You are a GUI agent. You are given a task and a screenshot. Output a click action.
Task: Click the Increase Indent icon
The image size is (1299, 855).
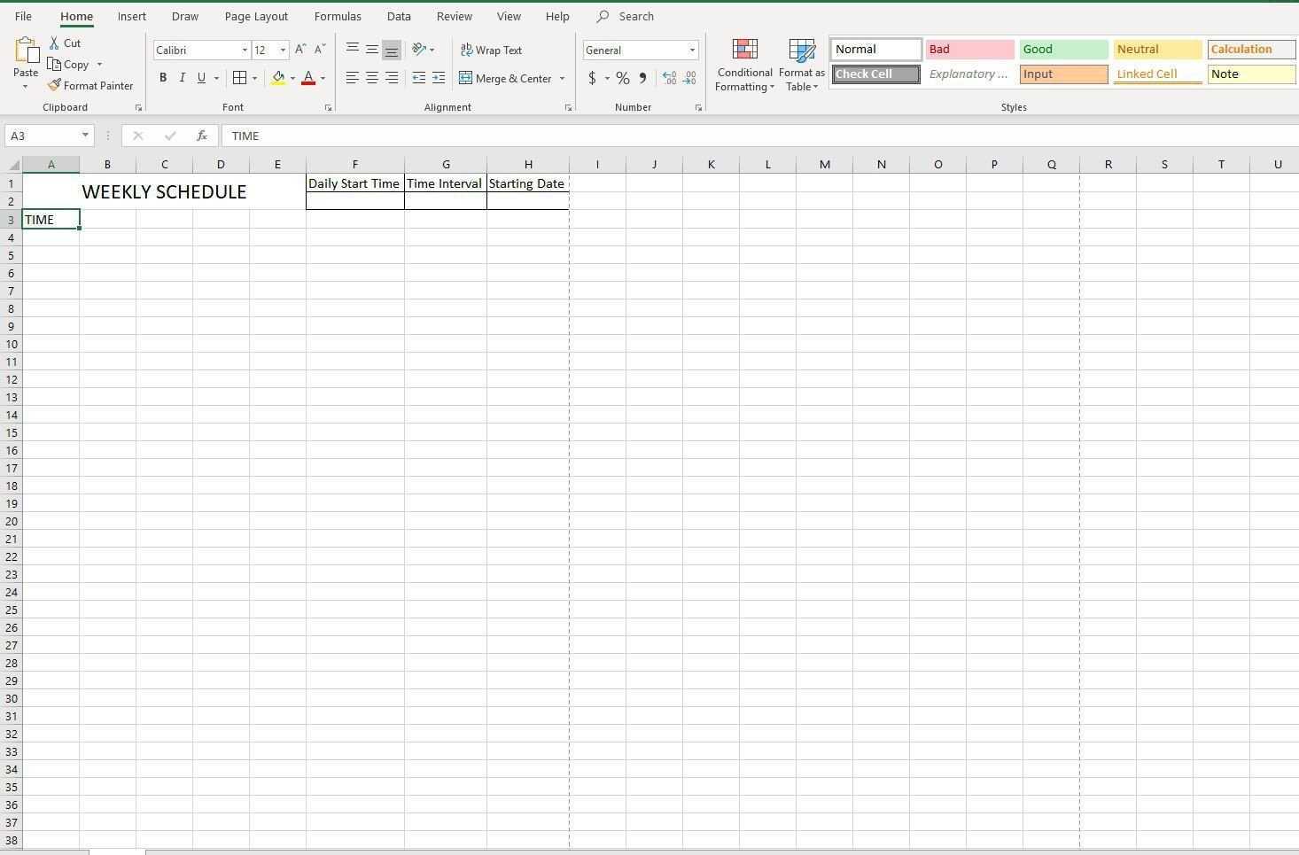[x=439, y=79]
